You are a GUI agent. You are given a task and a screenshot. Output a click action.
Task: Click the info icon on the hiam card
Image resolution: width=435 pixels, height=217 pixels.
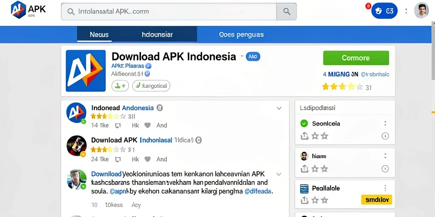[x=385, y=169]
